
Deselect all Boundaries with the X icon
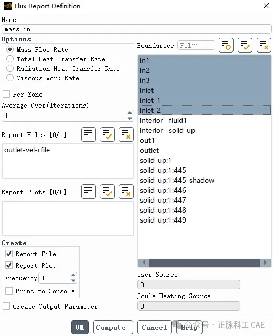(x=264, y=45)
